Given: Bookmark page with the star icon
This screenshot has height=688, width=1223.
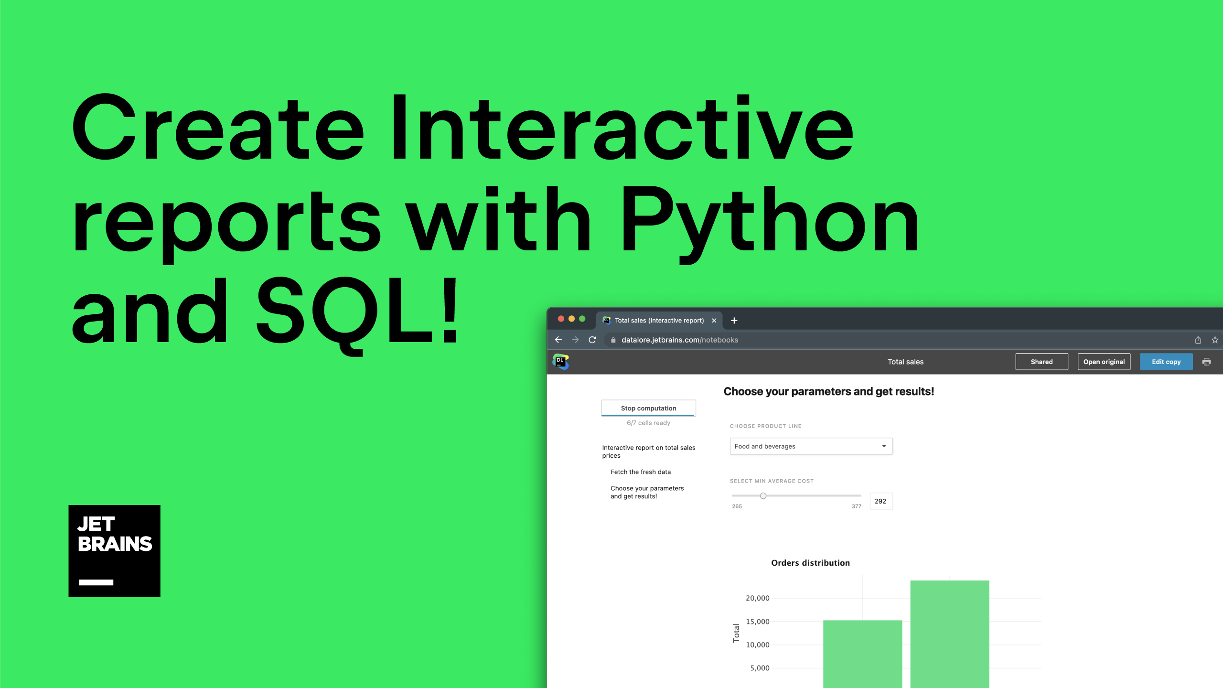Looking at the screenshot, I should coord(1215,340).
